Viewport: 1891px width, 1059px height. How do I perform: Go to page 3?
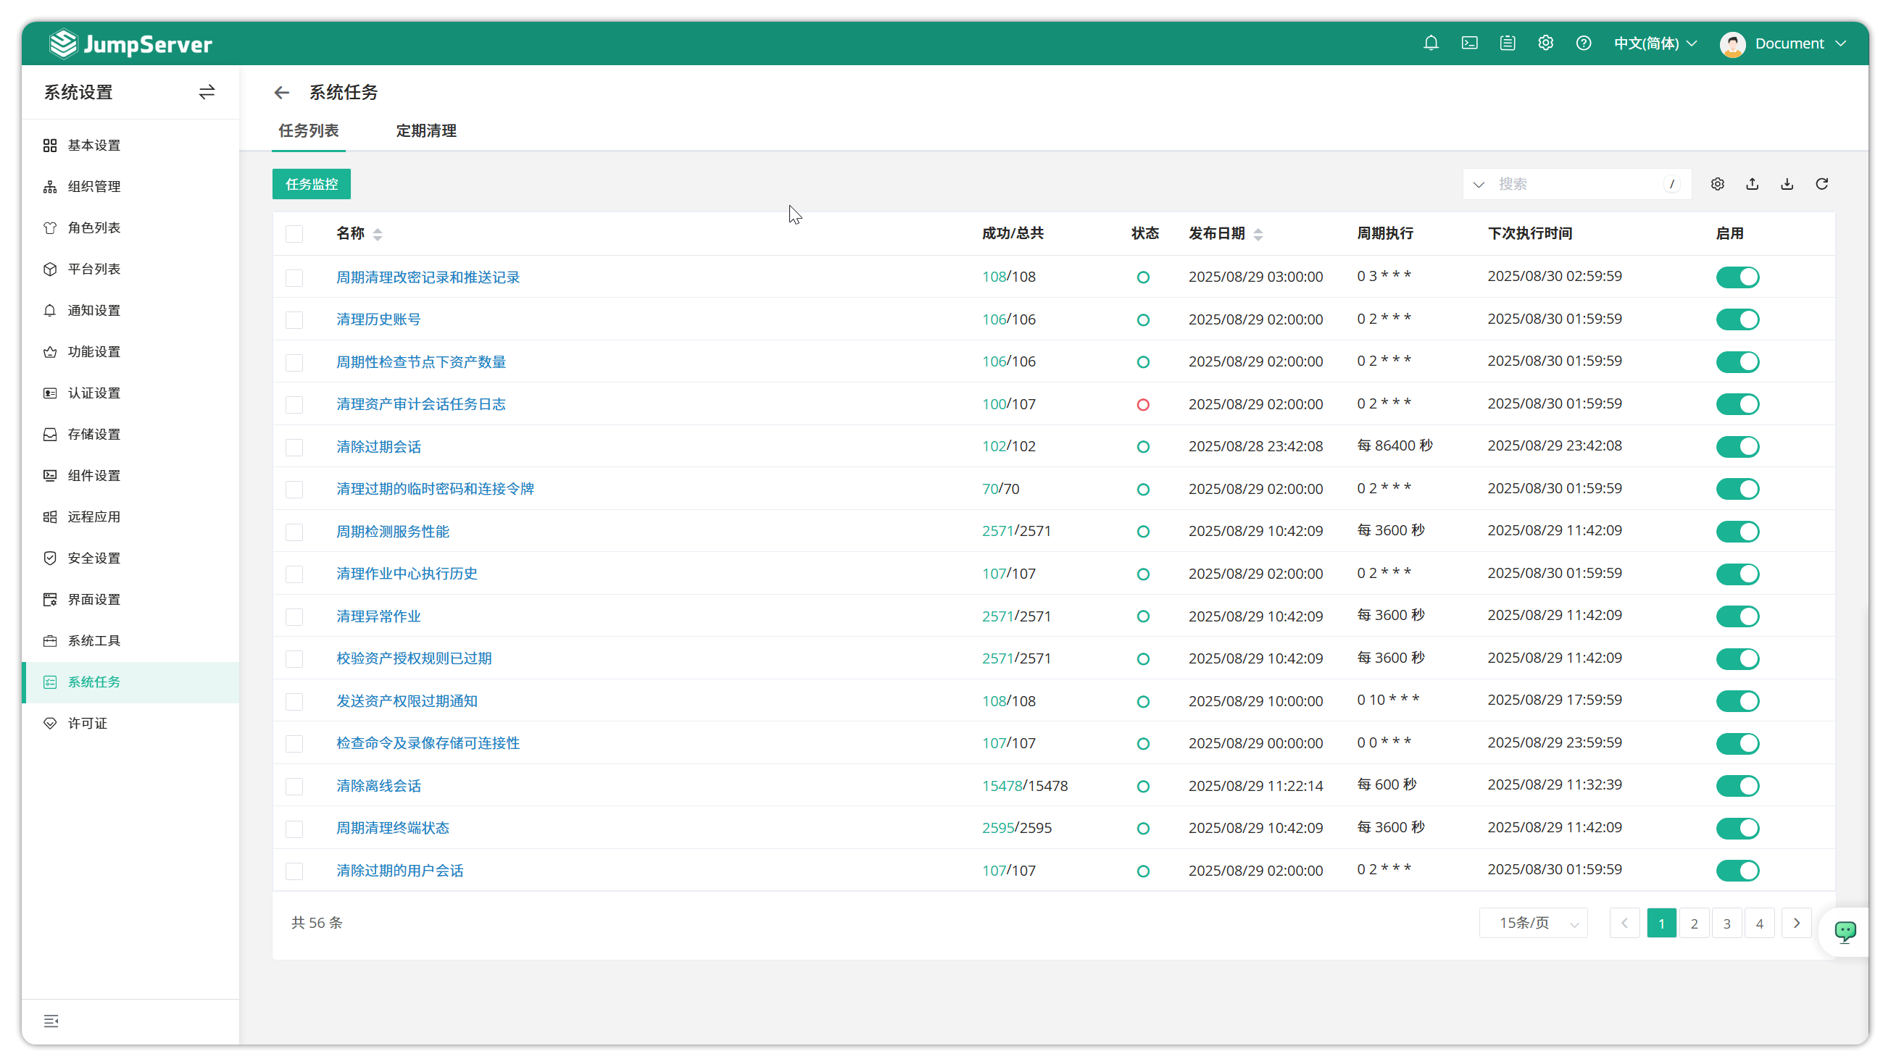tap(1727, 924)
